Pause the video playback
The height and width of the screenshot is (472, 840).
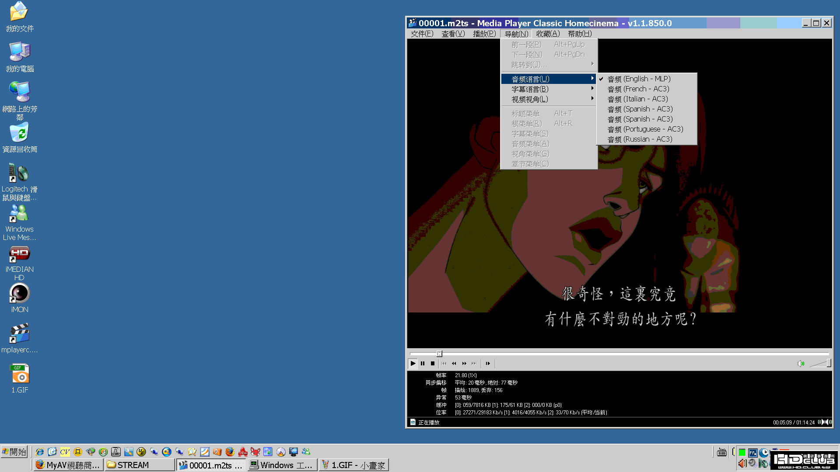click(x=423, y=363)
